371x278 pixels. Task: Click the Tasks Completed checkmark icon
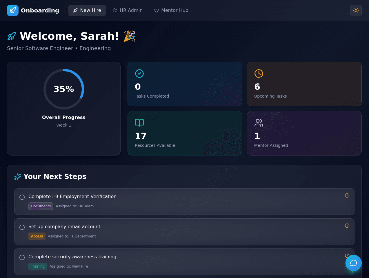(x=139, y=74)
